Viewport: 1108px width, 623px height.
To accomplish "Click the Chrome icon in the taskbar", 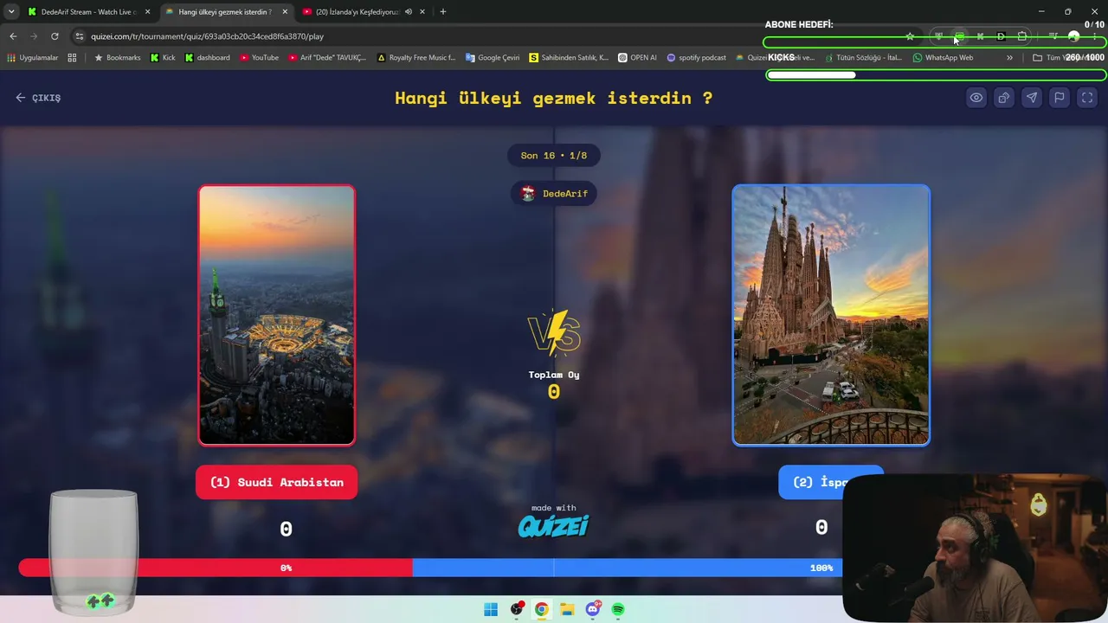I will tap(541, 609).
